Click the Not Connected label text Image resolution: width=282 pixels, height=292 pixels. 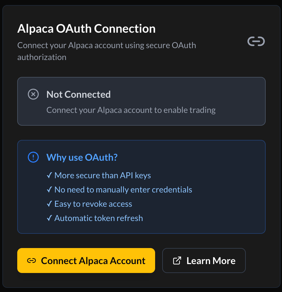[78, 94]
